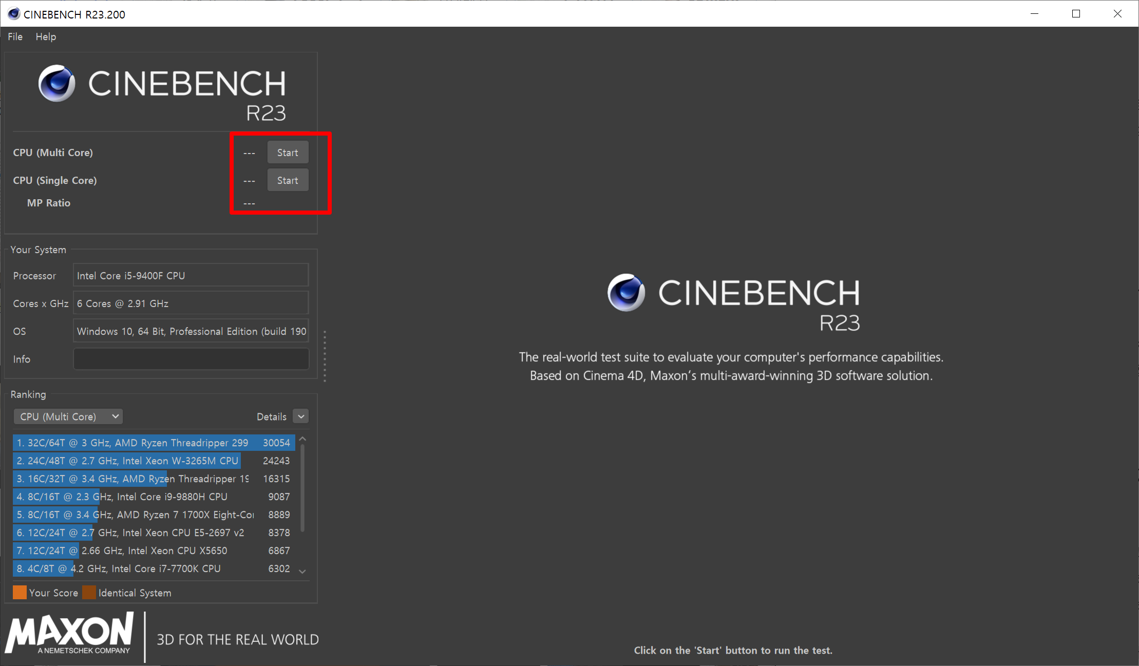This screenshot has width=1139, height=666.
Task: Click the Processor name field
Action: coord(191,276)
